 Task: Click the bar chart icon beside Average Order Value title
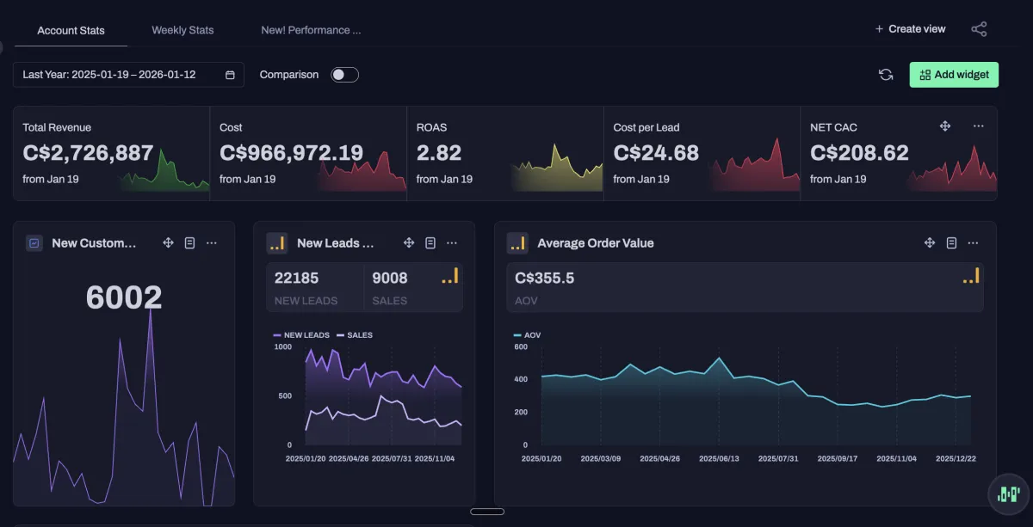click(x=517, y=243)
